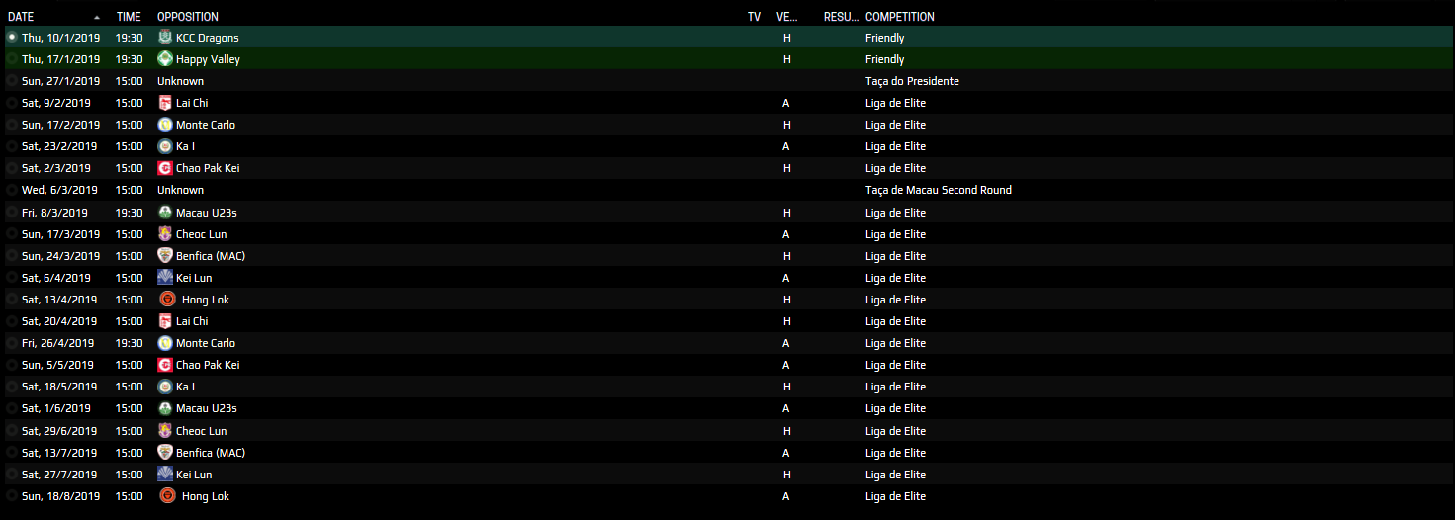Open Chao Pak Kei name on 2/3/2019 row
This screenshot has height=520, width=1455.
208,168
